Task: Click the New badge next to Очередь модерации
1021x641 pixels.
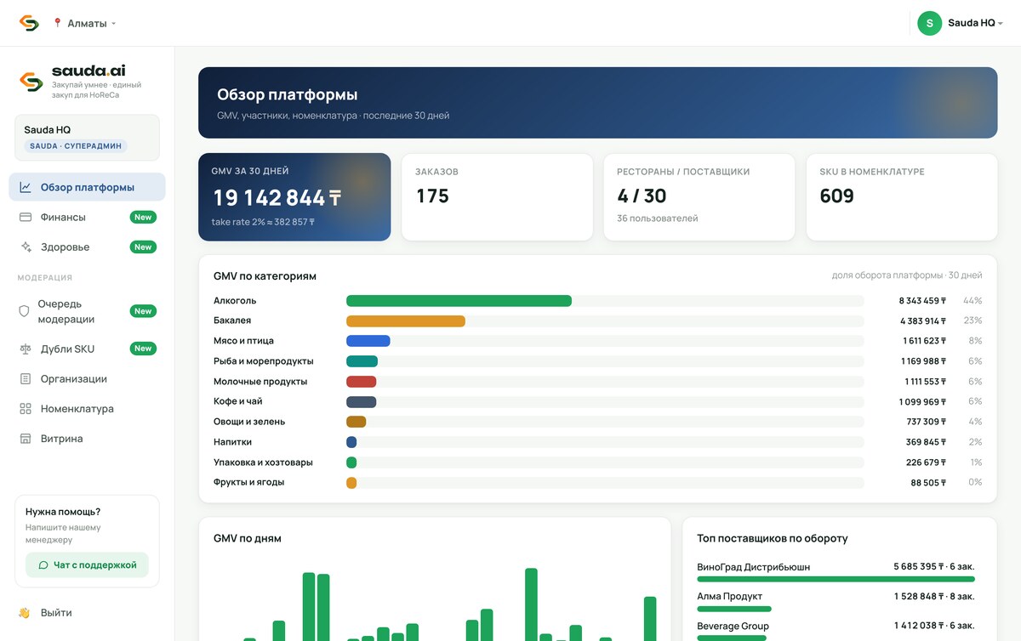Action: pyautogui.click(x=143, y=311)
